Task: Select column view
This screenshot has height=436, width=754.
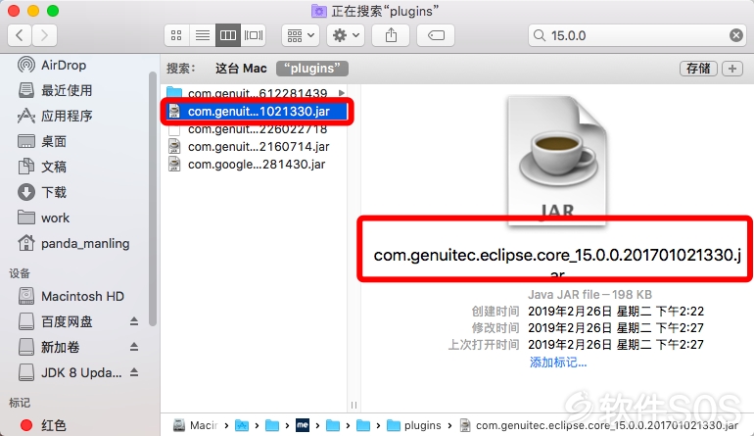Action: (228, 35)
